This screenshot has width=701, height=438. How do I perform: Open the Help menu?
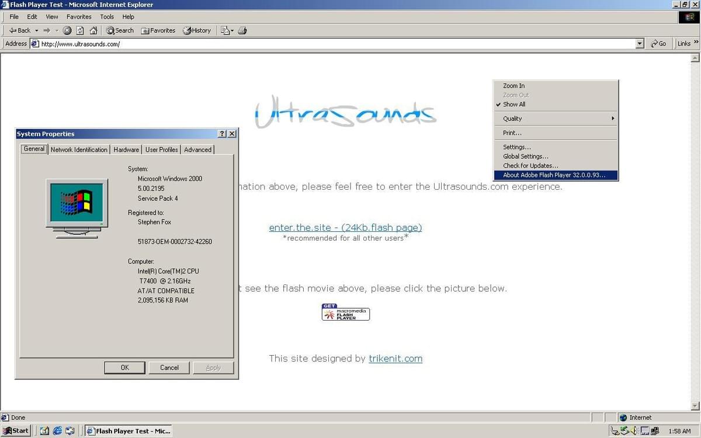click(x=128, y=17)
